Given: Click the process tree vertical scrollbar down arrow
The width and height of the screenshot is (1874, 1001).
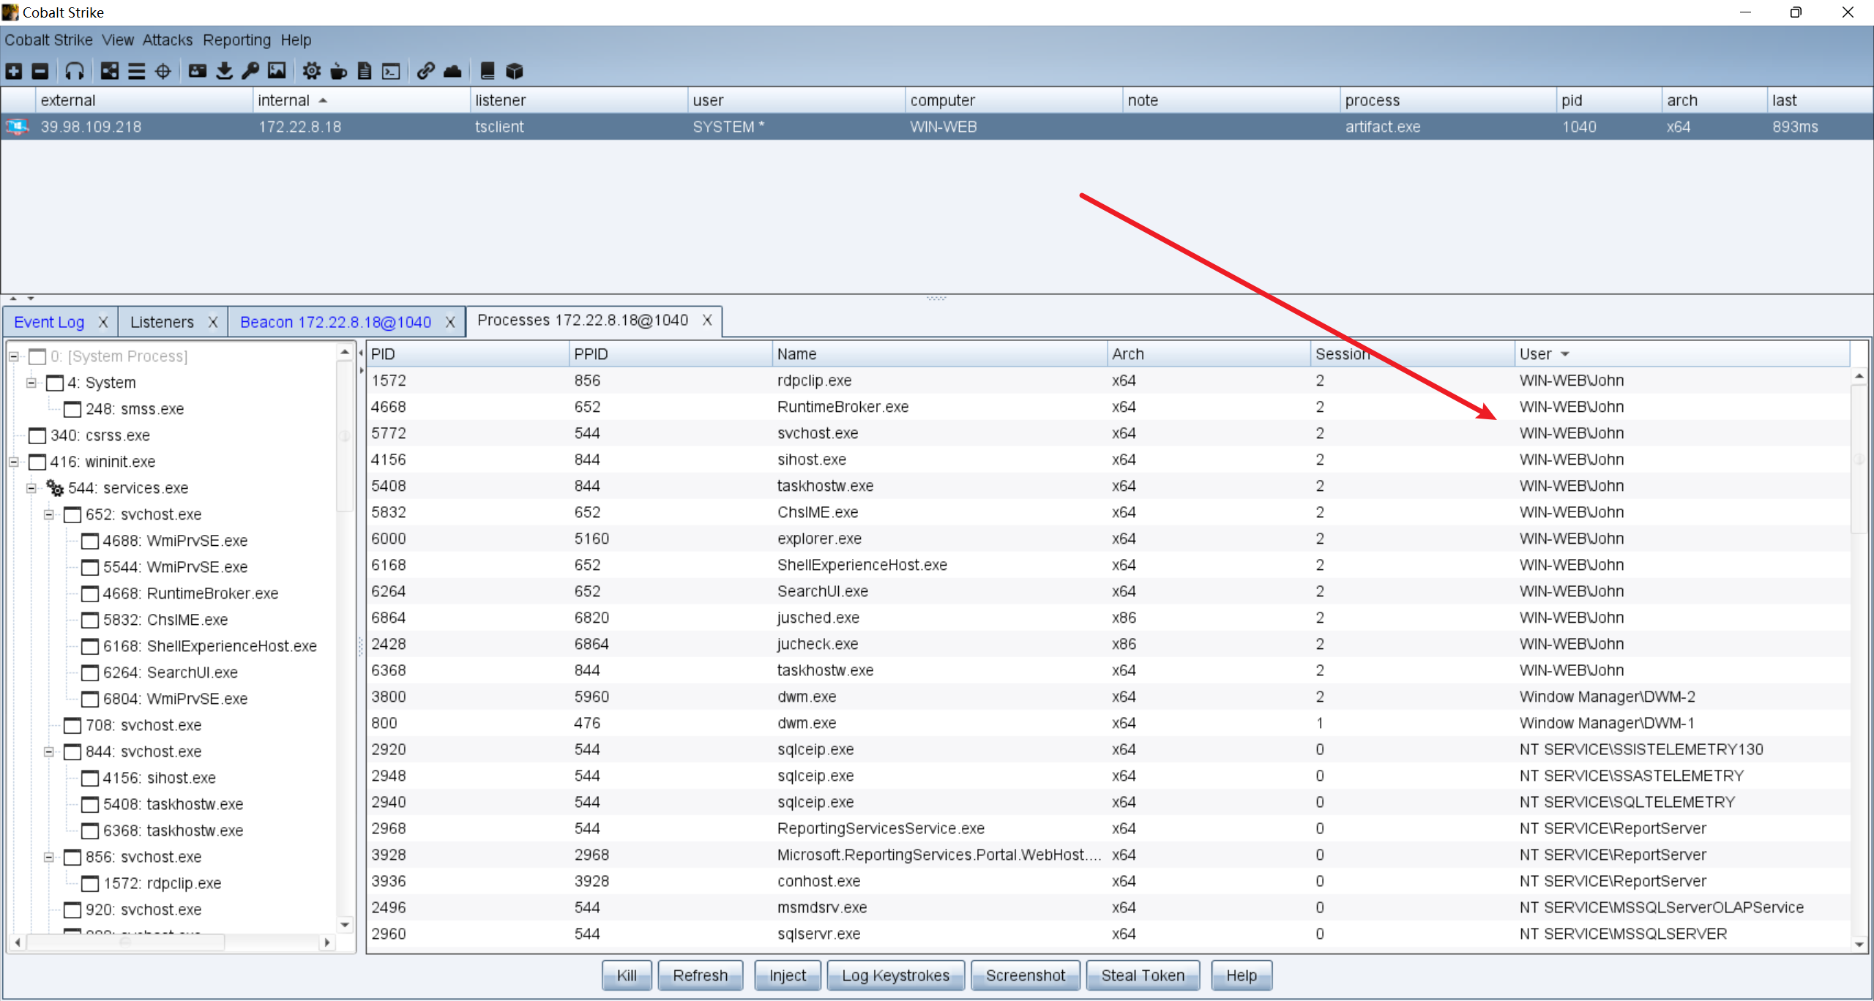Looking at the screenshot, I should tap(345, 925).
